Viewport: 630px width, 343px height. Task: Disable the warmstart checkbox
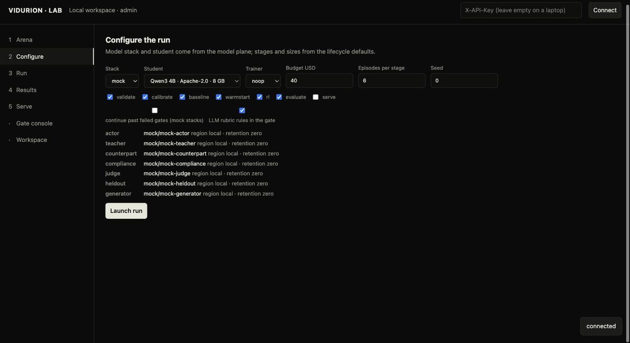[218, 97]
